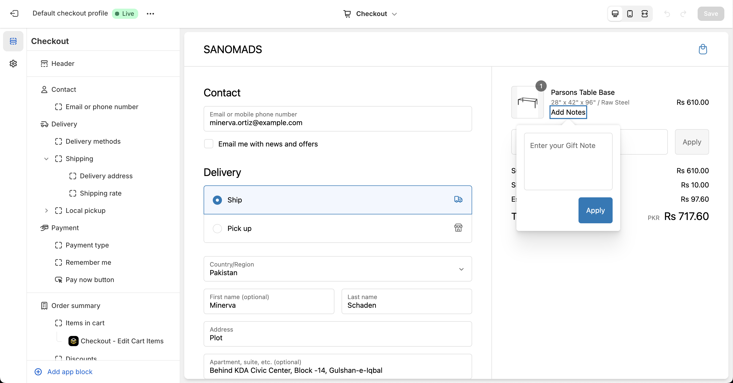Click the Save button
This screenshot has width=733, height=383.
point(711,14)
